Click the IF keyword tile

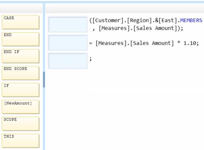tap(20, 90)
